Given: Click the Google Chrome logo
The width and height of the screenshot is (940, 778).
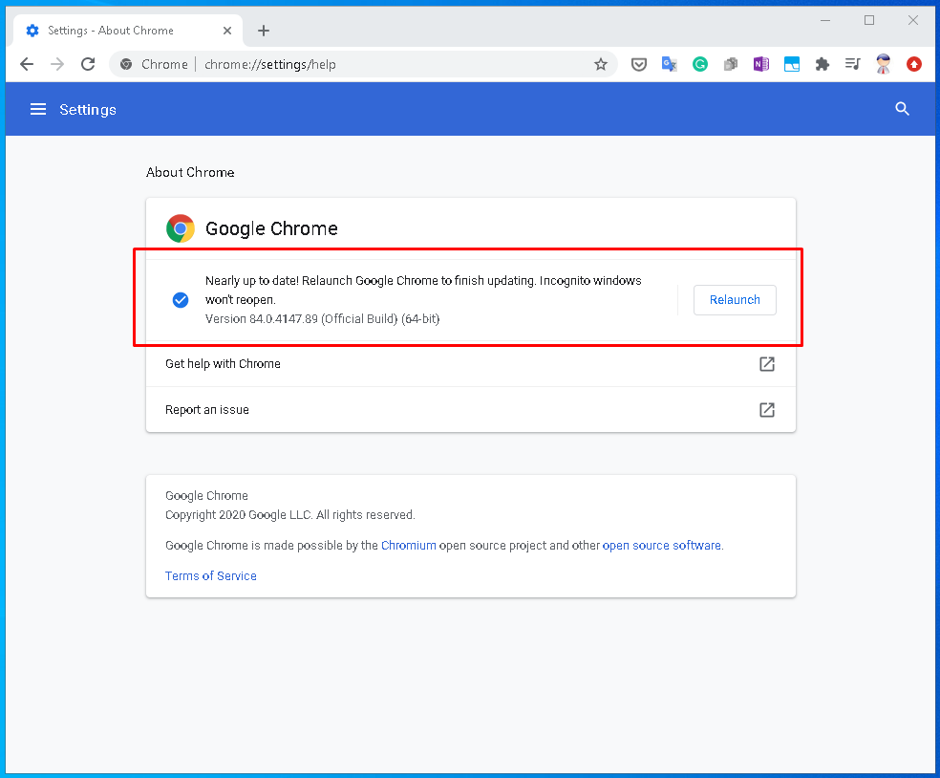Looking at the screenshot, I should [x=181, y=228].
